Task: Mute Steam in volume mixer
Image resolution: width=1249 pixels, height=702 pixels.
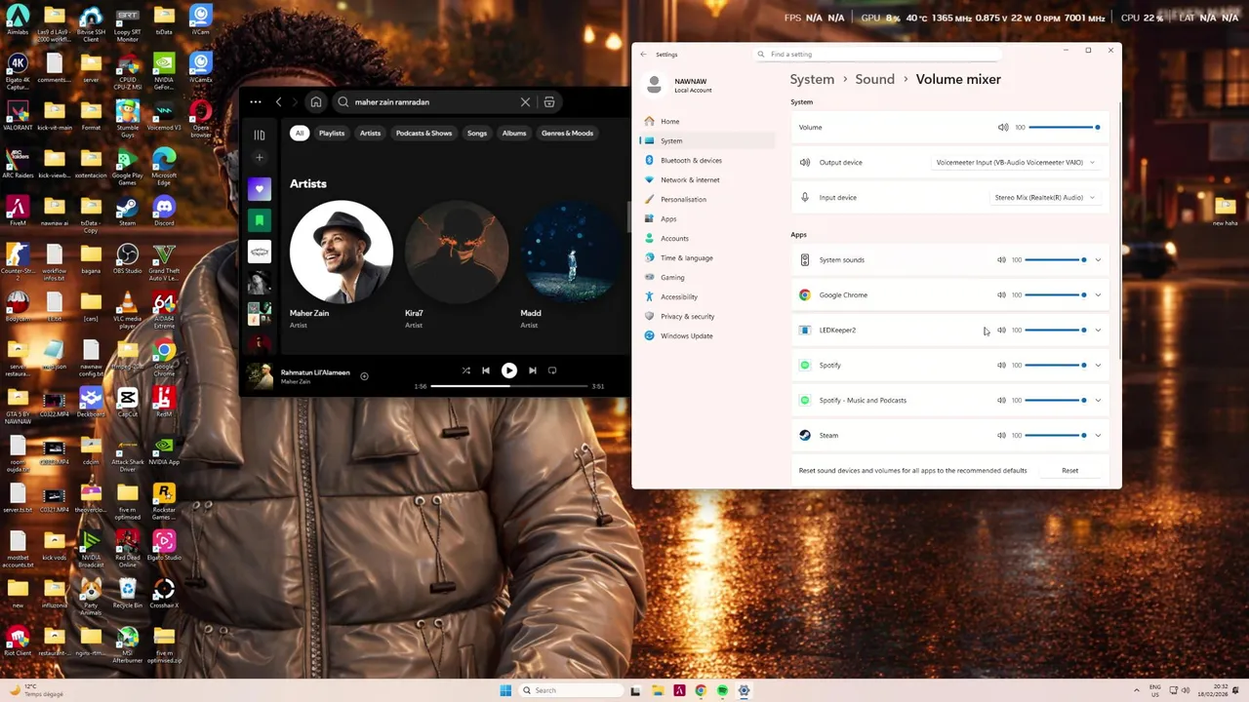Action: click(1001, 436)
